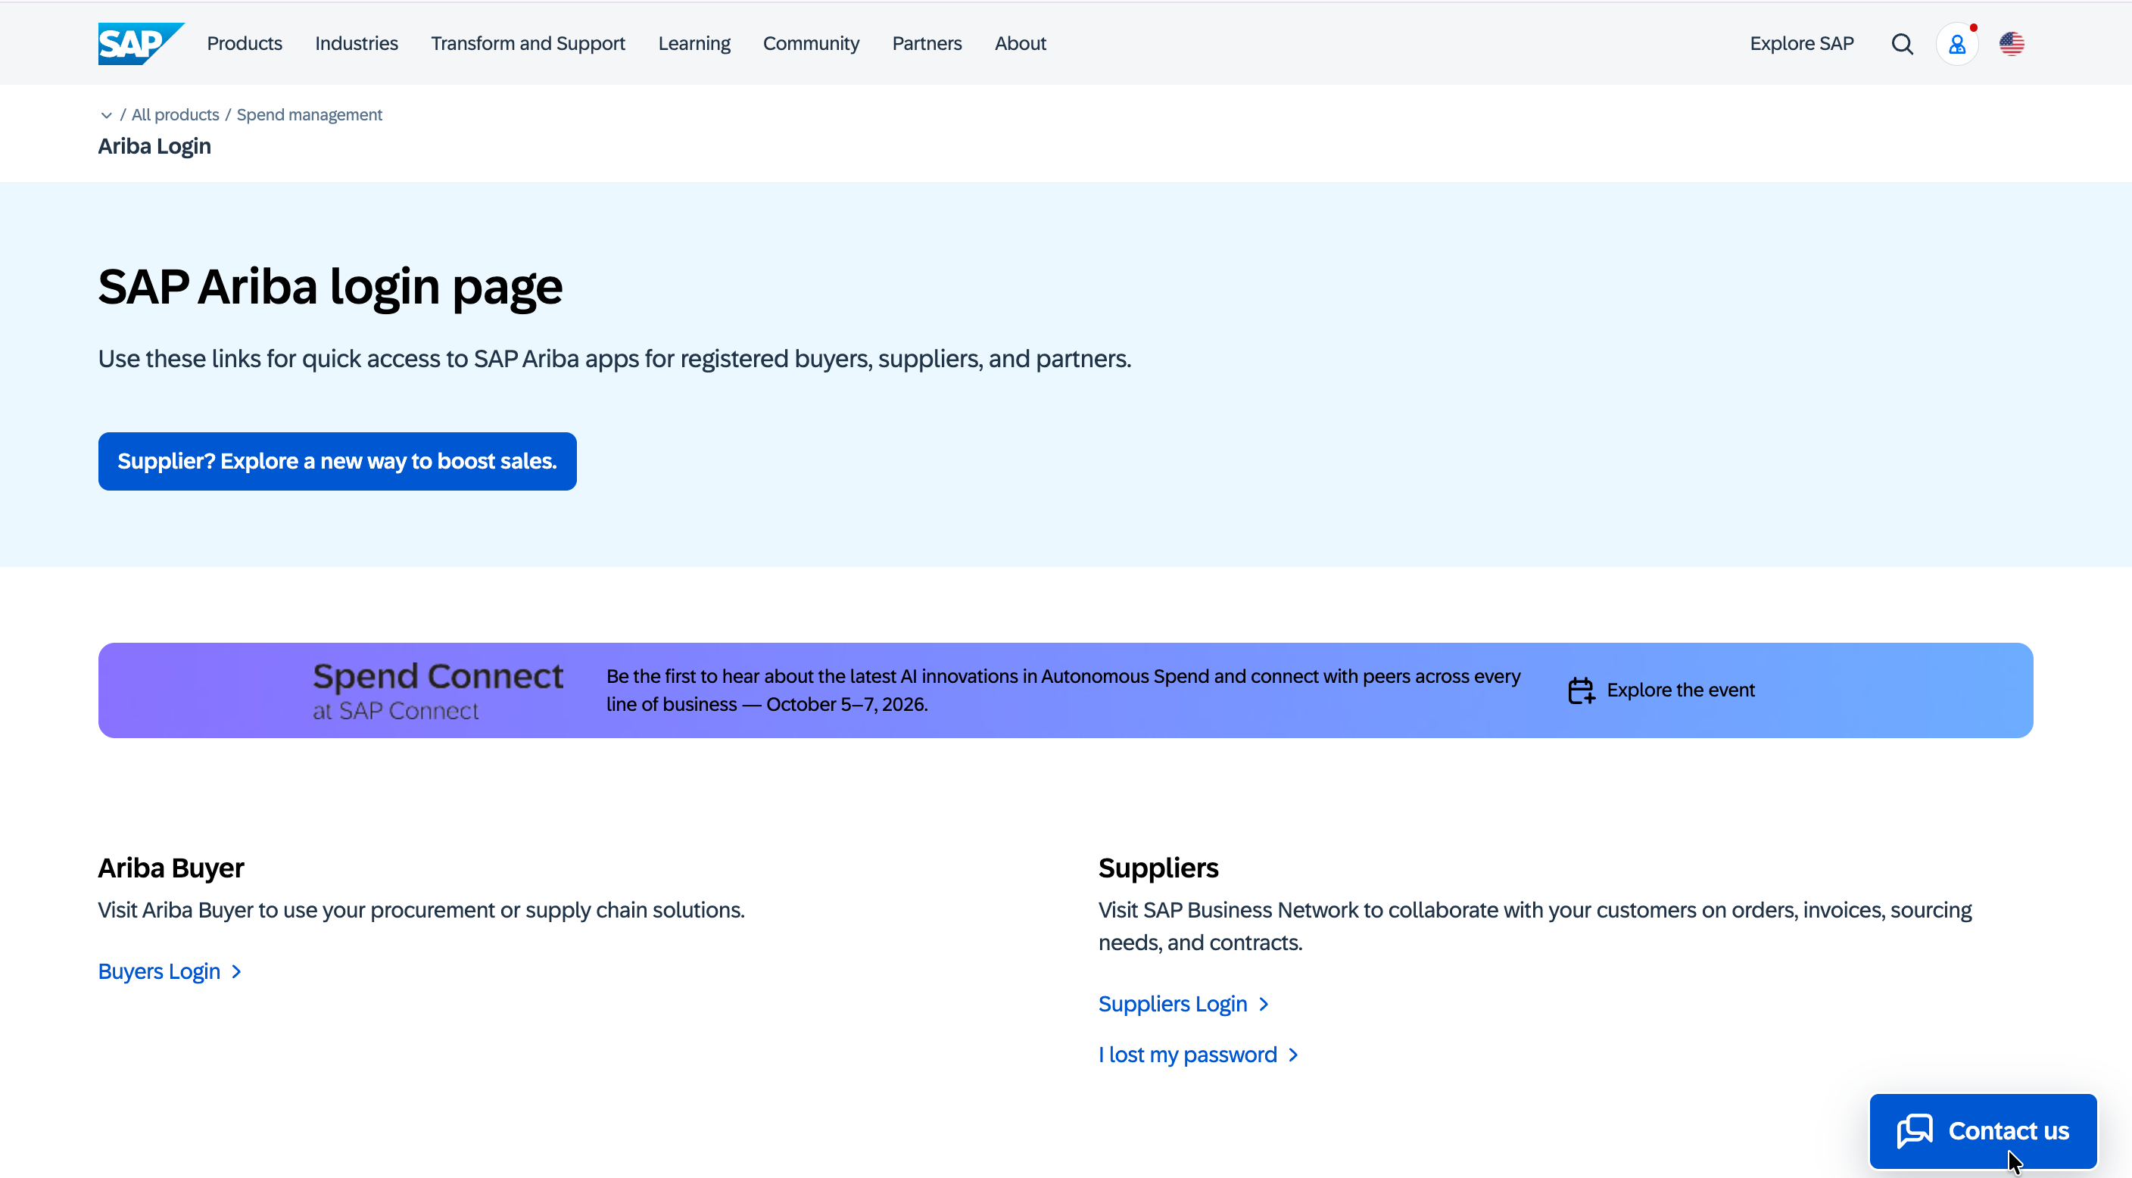
Task: Click the Ariba Buyer heading
Action: [171, 868]
